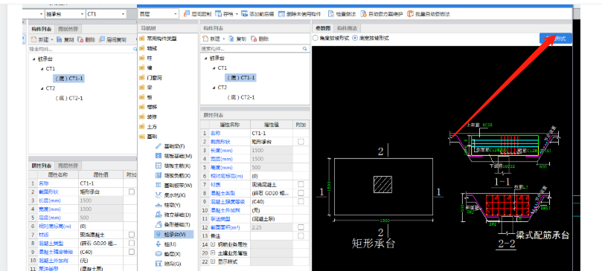Click 添加前后缀 toolbar icon
Viewport: 602px width, 271px height.
(x=245, y=14)
